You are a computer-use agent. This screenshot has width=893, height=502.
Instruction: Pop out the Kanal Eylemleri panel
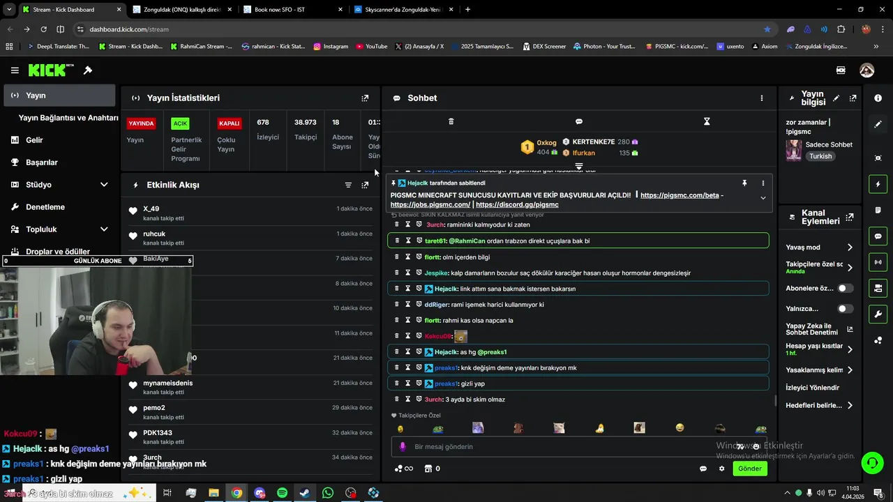click(x=850, y=218)
